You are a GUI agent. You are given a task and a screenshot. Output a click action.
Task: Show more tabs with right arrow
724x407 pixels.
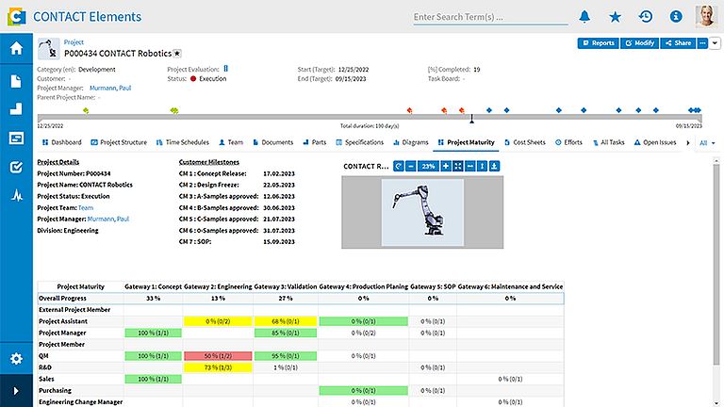688,143
